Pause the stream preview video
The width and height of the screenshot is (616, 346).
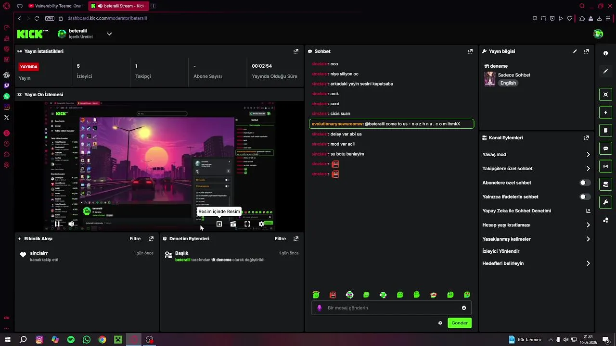click(x=57, y=224)
